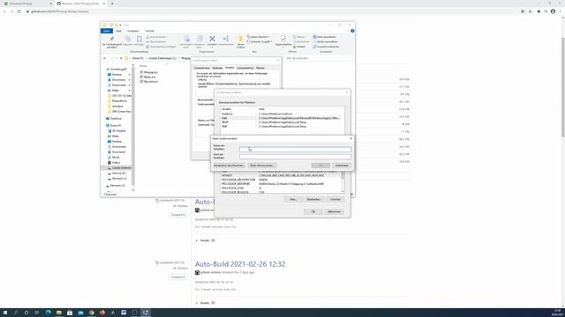
Task: Click the Wert der Variablen input field
Action: click(x=295, y=157)
